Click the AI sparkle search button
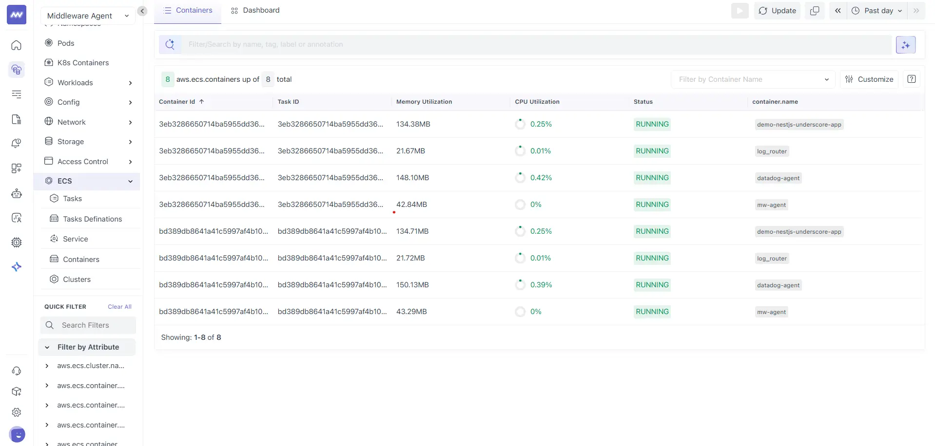Image resolution: width=935 pixels, height=446 pixels. [905, 45]
